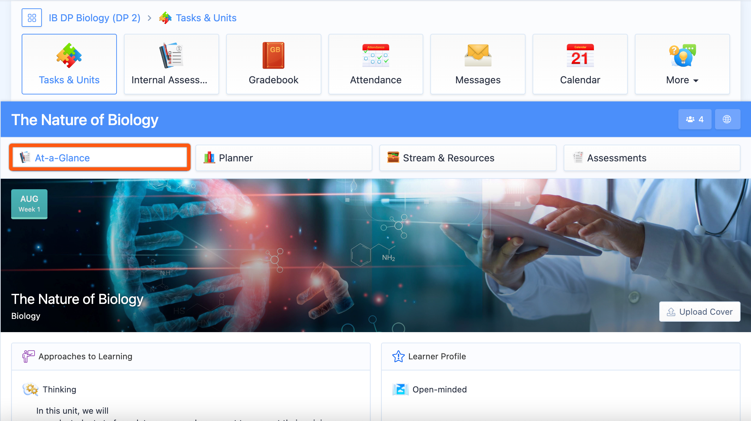Image resolution: width=751 pixels, height=421 pixels.
Task: Open the Calendar tile
Action: coord(580,64)
